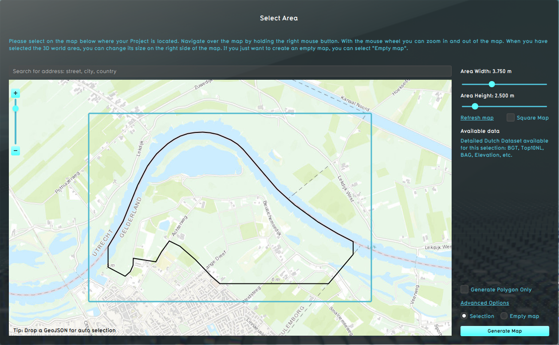Image resolution: width=559 pixels, height=345 pixels.
Task: Focus the address search field
Action: point(230,71)
